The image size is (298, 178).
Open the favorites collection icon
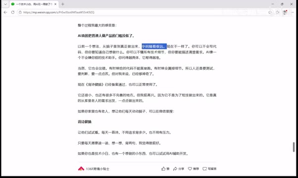click(x=278, y=12)
